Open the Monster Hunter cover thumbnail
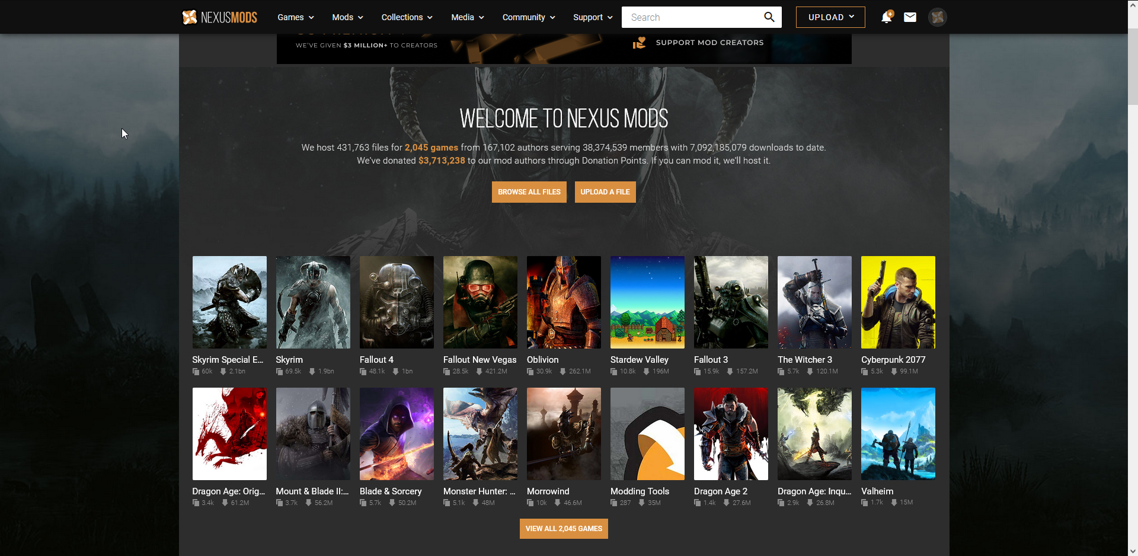The image size is (1138, 556). coord(480,434)
